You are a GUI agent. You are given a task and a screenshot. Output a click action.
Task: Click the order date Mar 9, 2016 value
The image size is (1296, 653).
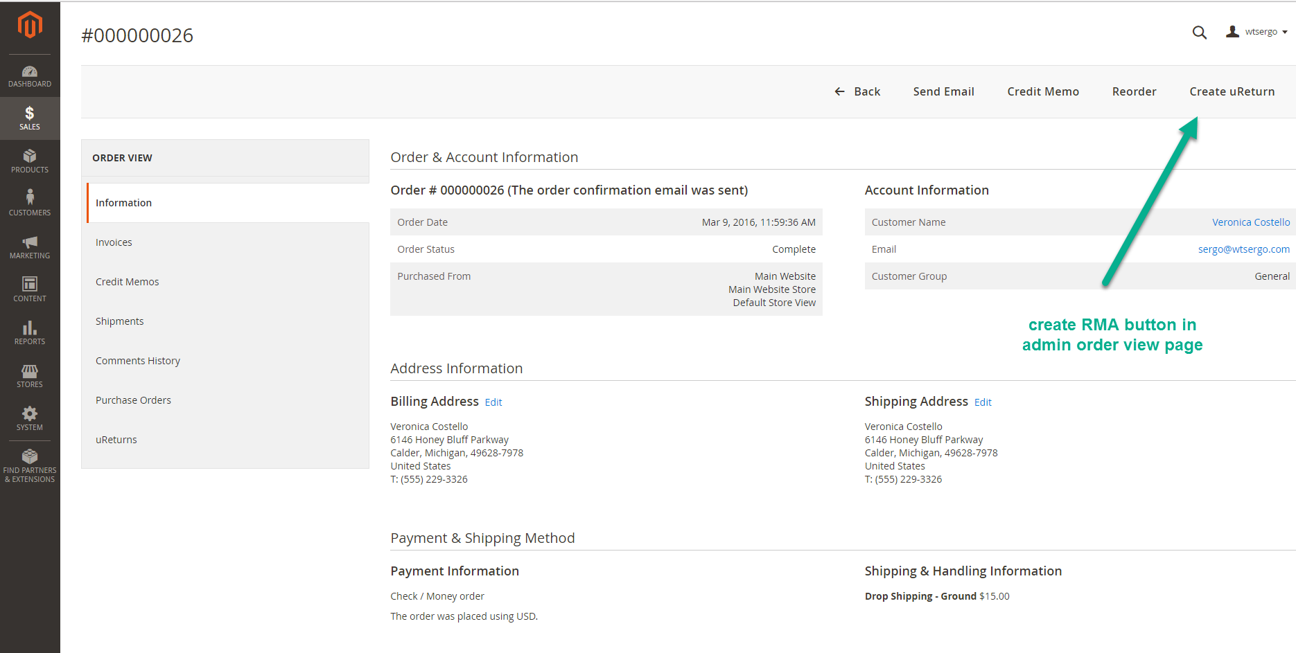pos(759,222)
